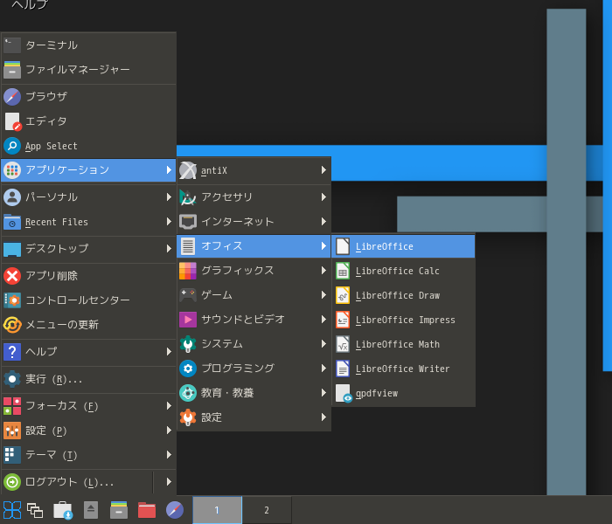Click the qpdfview viewer icon
The height and width of the screenshot is (524, 612).
pyautogui.click(x=344, y=393)
